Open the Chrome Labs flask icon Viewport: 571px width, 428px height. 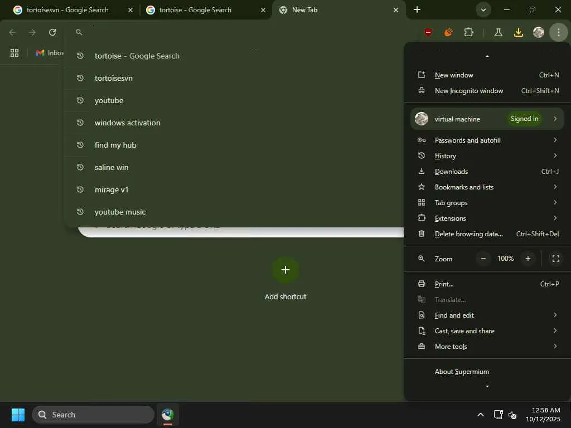click(498, 32)
